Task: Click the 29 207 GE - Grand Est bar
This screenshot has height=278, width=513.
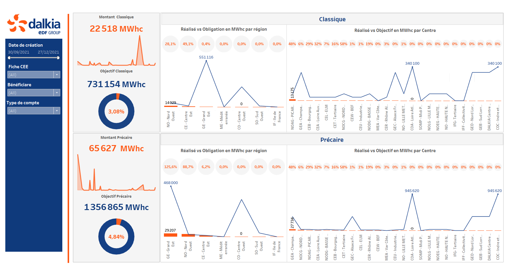Action: point(170,235)
